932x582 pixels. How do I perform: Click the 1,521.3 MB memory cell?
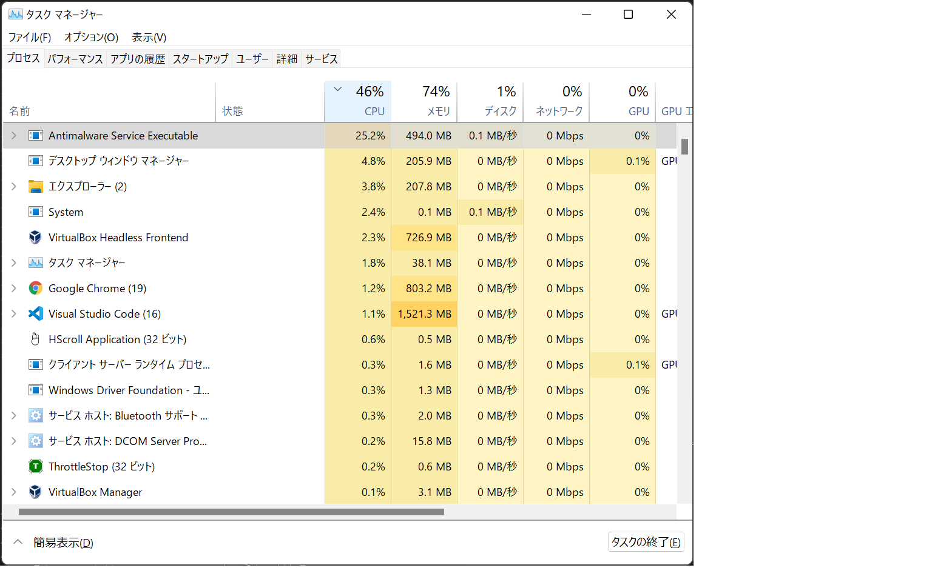pos(424,314)
